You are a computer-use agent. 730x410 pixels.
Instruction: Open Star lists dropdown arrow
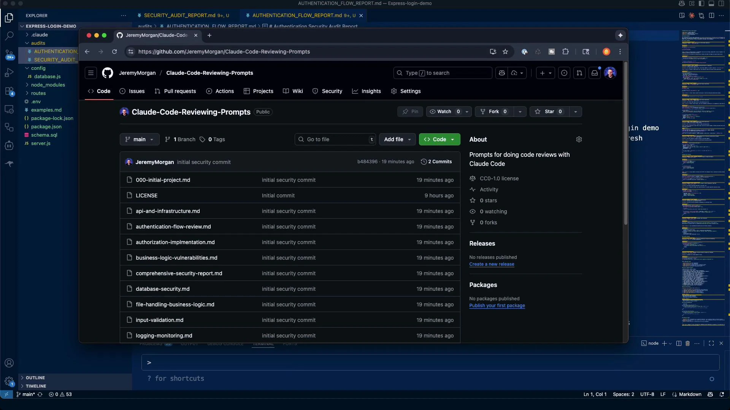coord(576,112)
